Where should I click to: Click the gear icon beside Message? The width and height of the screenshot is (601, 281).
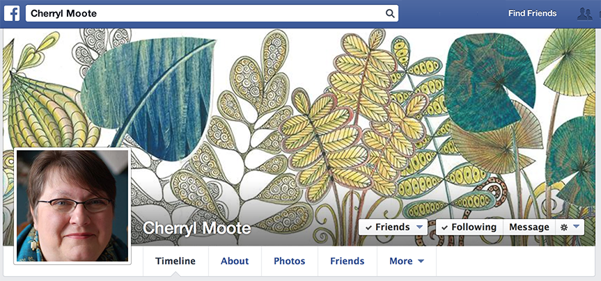[x=564, y=227]
